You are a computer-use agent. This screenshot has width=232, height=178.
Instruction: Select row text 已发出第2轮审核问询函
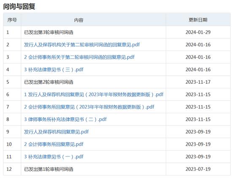[x=49, y=82]
